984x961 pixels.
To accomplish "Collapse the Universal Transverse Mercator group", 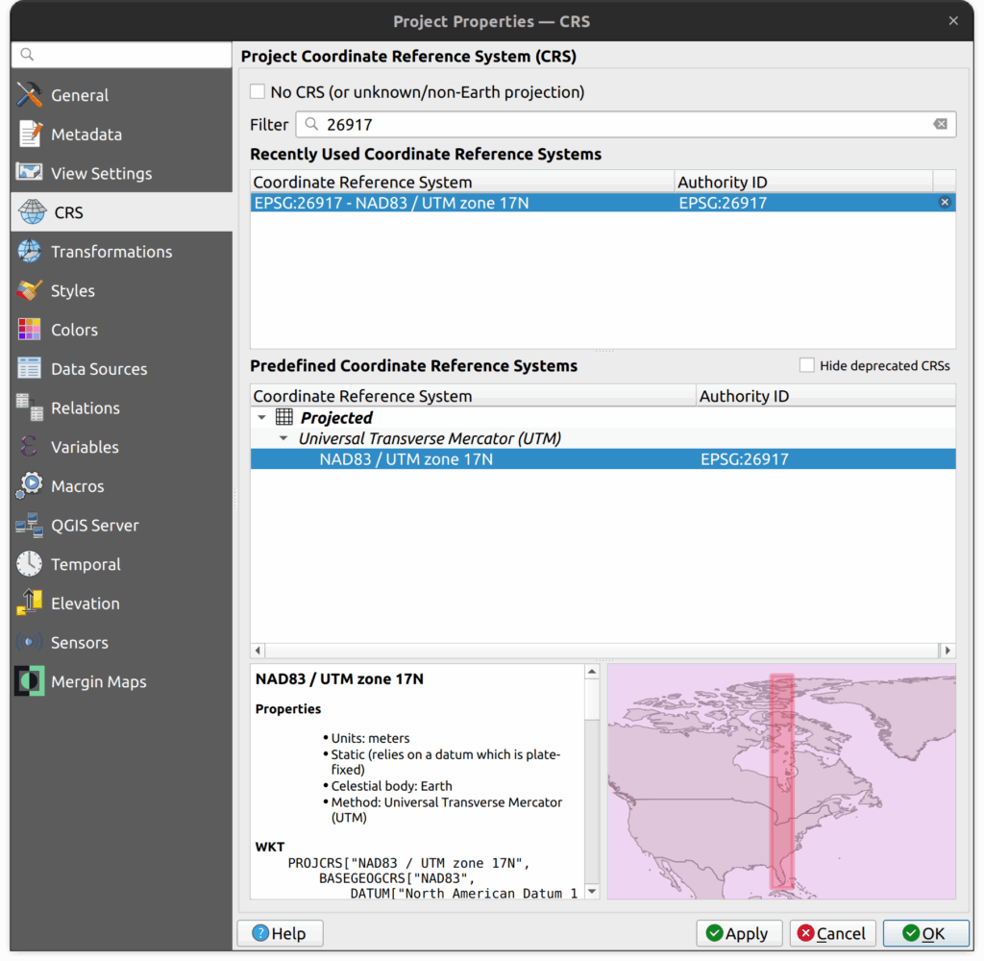I will (283, 438).
